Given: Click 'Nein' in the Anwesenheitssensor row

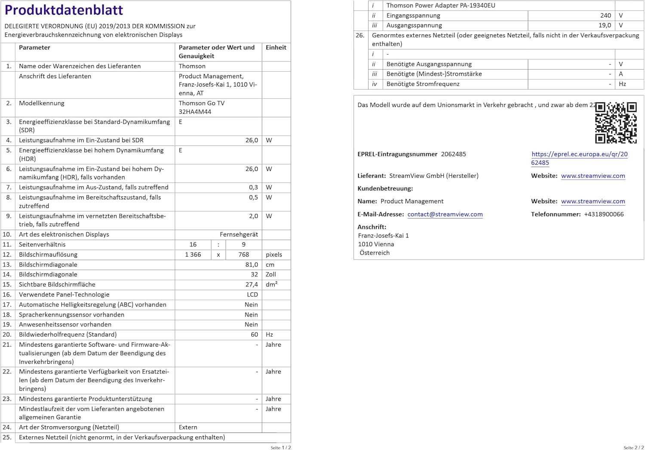Looking at the screenshot, I should 251,325.
